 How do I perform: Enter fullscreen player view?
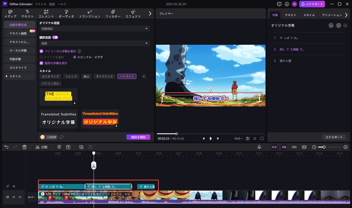(x=262, y=139)
